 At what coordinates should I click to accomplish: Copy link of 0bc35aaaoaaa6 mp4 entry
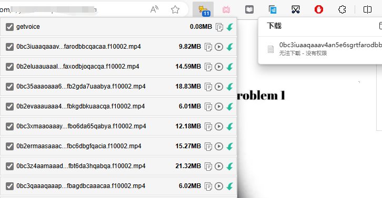click(208, 86)
